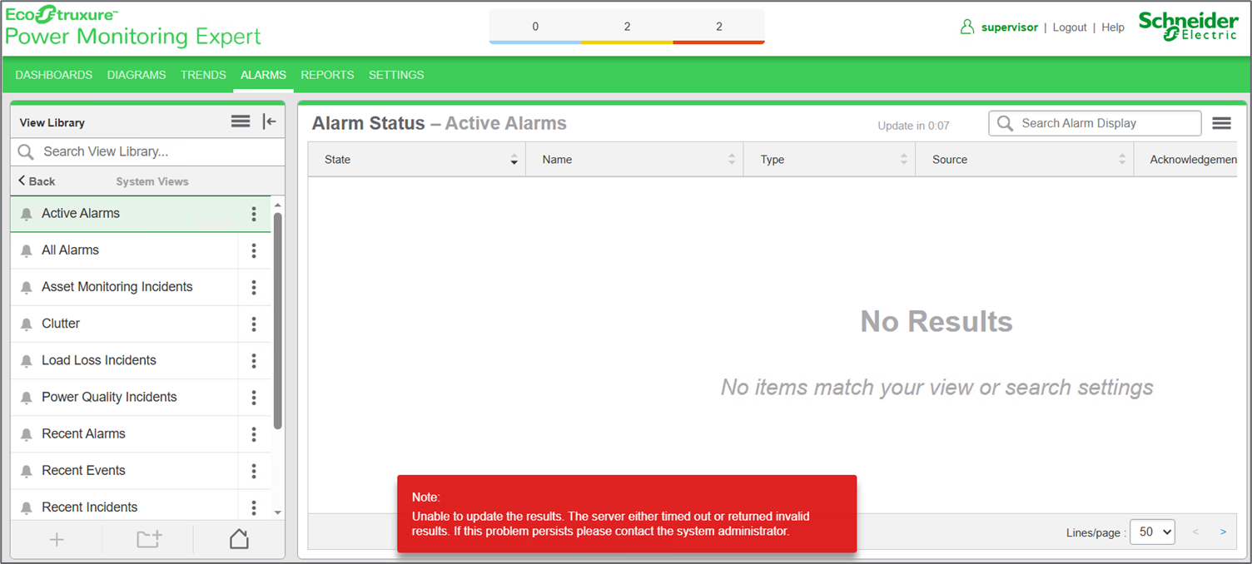The height and width of the screenshot is (564, 1252).
Task: Select the ALARMS tab
Action: pyautogui.click(x=263, y=75)
